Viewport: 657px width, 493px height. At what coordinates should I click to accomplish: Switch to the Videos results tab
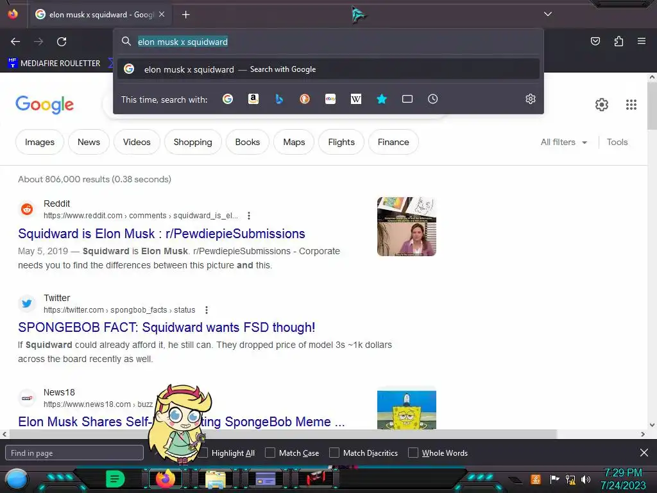click(x=137, y=142)
